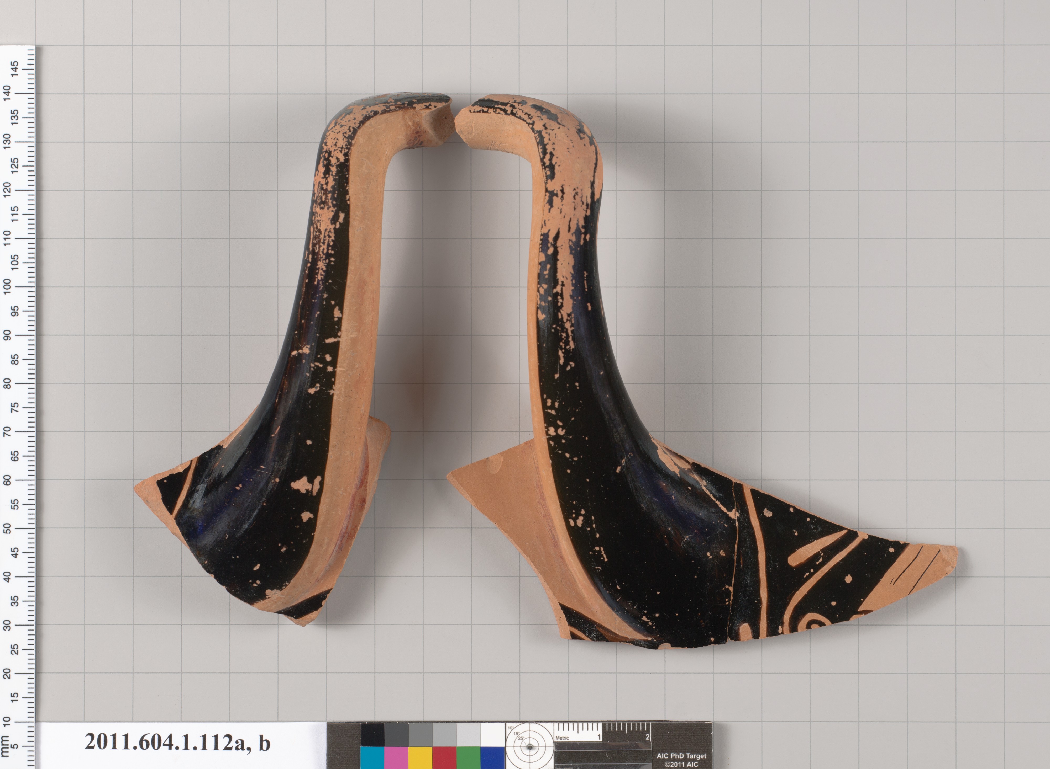The width and height of the screenshot is (1050, 769).
Task: Click the cyan color patch
Action: point(372,757)
